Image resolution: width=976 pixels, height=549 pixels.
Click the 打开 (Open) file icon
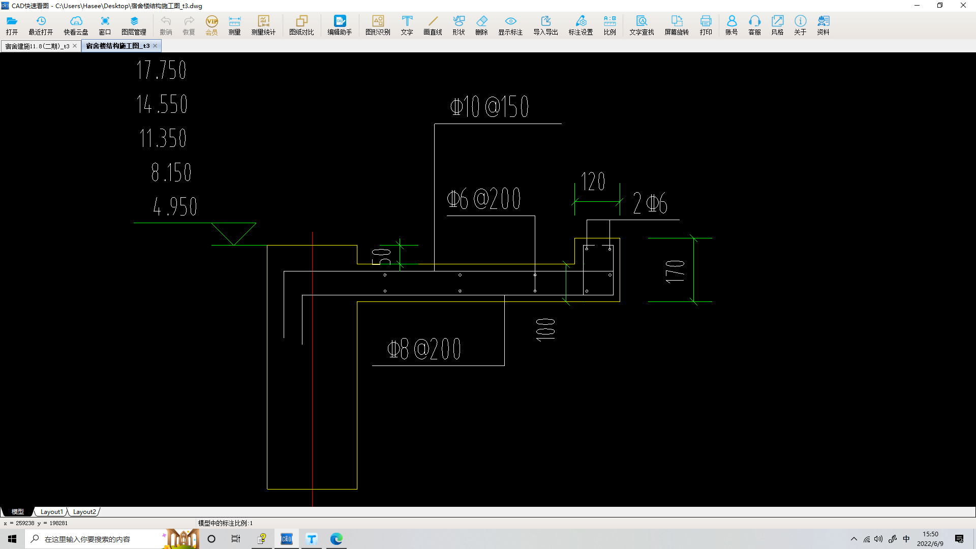click(x=12, y=25)
